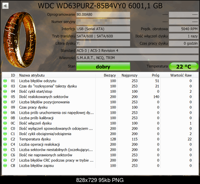Click the green 'dobry' health status button
This screenshot has width=200, height=184.
tap(103, 66)
